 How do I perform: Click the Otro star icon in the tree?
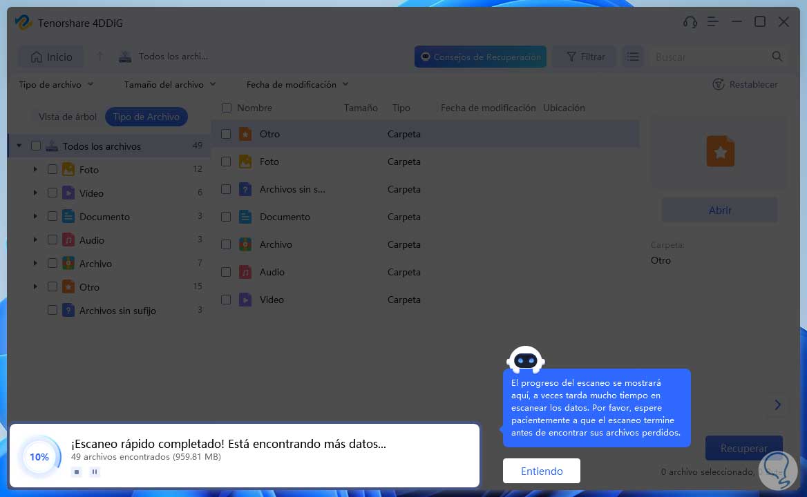(68, 286)
